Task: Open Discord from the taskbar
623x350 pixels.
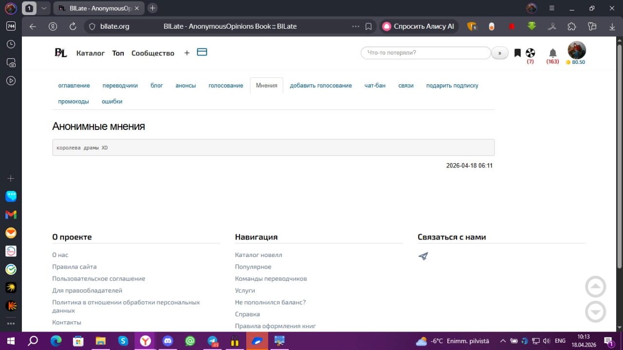Action: [x=168, y=341]
